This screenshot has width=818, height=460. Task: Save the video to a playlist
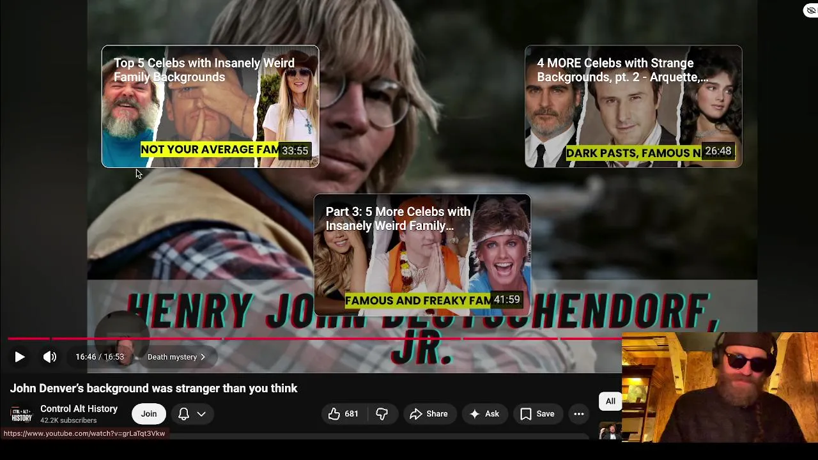[537, 414]
